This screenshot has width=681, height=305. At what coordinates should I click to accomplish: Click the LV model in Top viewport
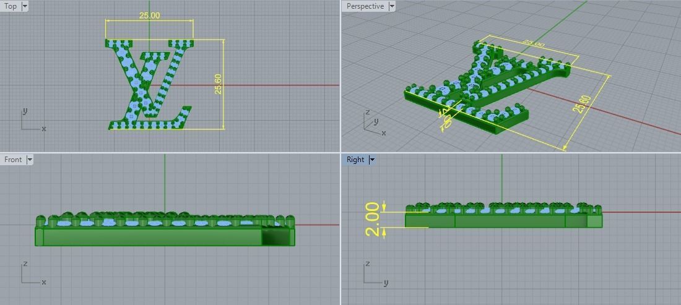click(150, 85)
